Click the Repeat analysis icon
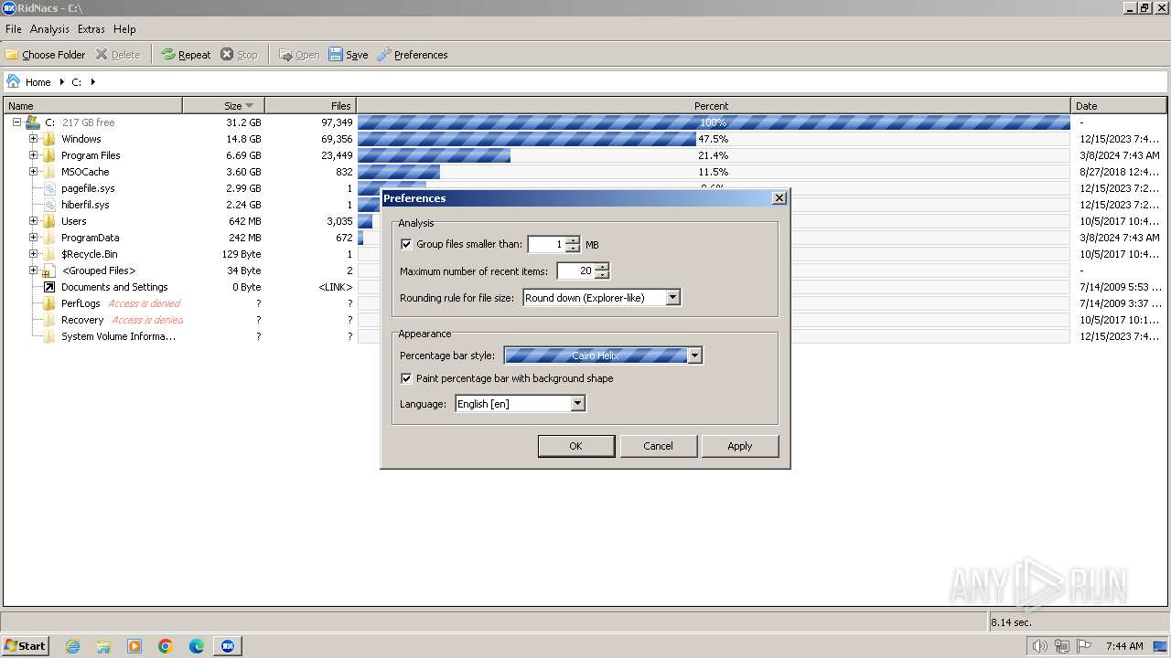 [168, 55]
